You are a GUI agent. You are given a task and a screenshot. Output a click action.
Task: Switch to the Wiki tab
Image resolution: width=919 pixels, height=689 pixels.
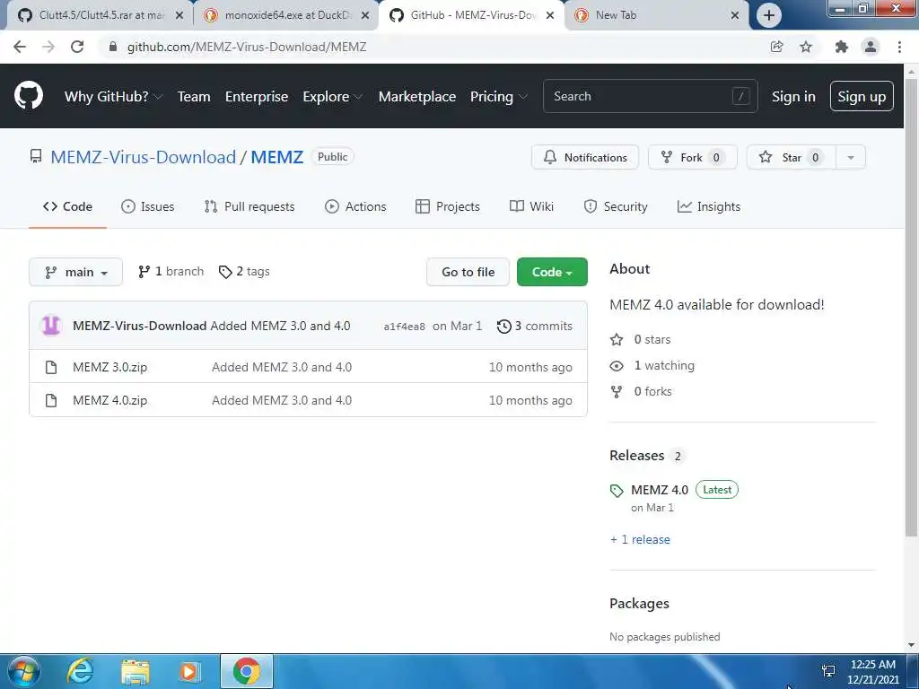pyautogui.click(x=531, y=206)
